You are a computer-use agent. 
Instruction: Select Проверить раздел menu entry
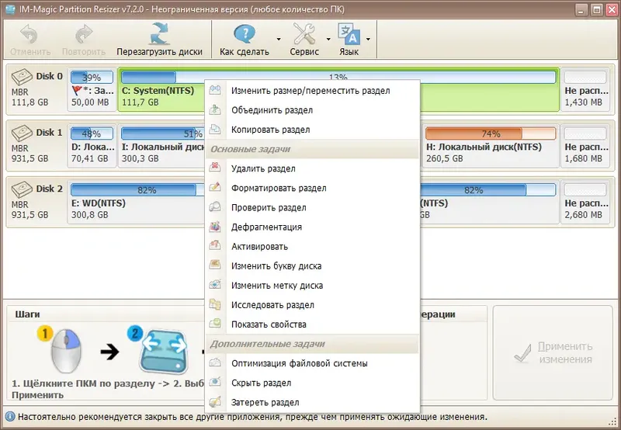(x=312, y=207)
